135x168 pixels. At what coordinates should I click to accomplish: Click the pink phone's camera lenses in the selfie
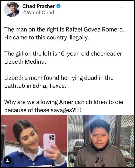click(52, 137)
